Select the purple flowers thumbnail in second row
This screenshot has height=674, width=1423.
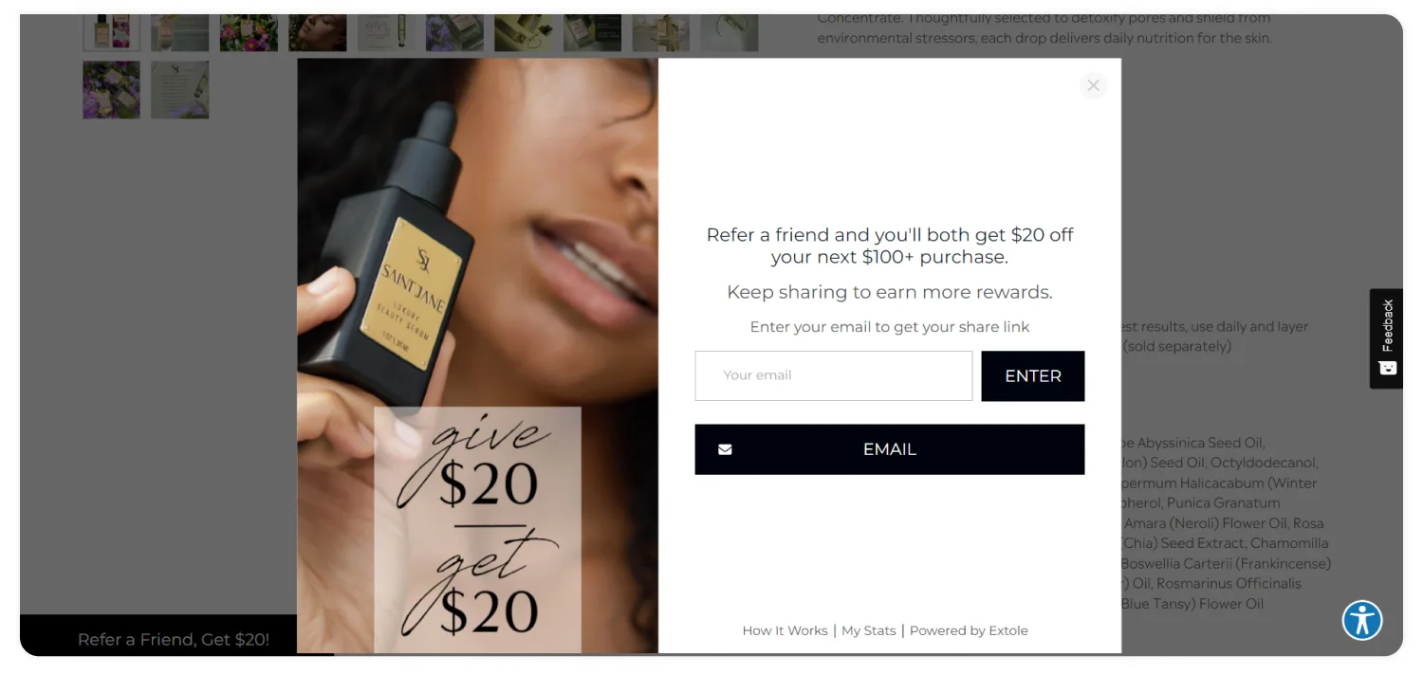pyautogui.click(x=111, y=90)
